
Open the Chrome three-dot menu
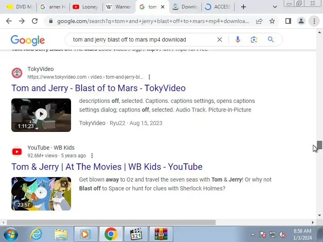click(x=314, y=21)
